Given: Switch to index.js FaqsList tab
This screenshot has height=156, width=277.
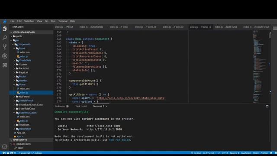Looking at the screenshot, I should click(x=173, y=27).
